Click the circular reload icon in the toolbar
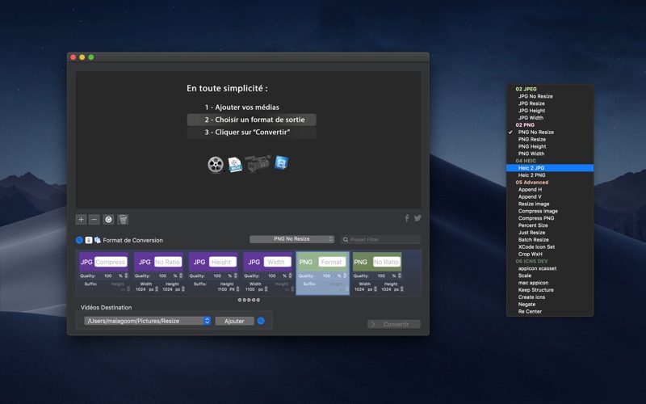This screenshot has height=404, width=646. [x=108, y=219]
